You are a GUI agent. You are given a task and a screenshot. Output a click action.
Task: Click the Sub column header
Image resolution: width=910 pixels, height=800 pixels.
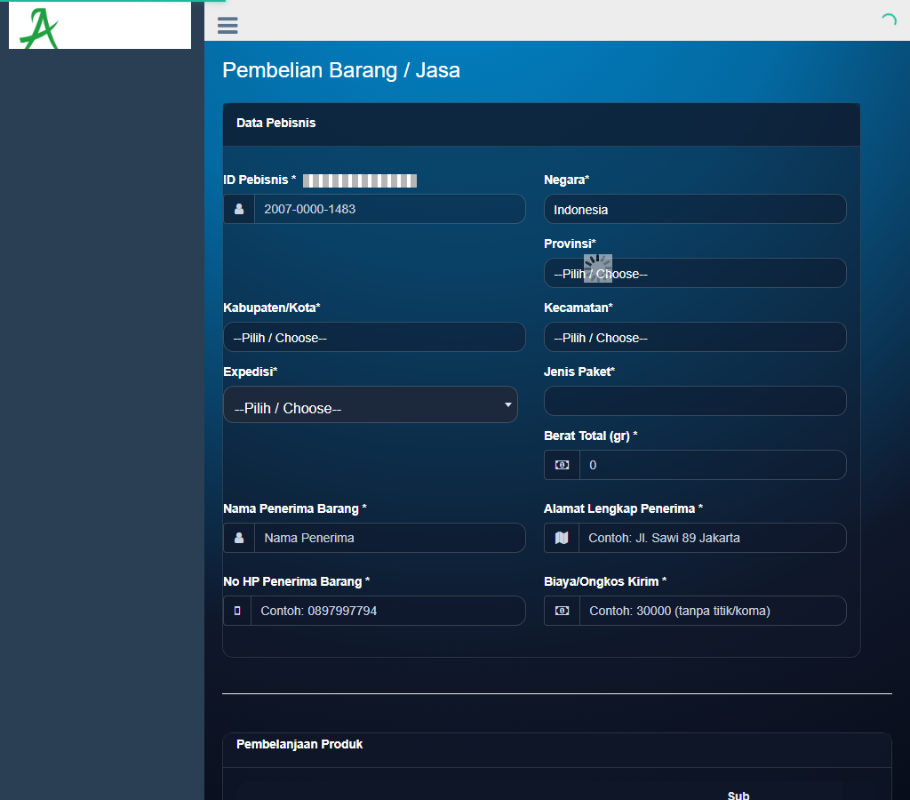click(738, 795)
